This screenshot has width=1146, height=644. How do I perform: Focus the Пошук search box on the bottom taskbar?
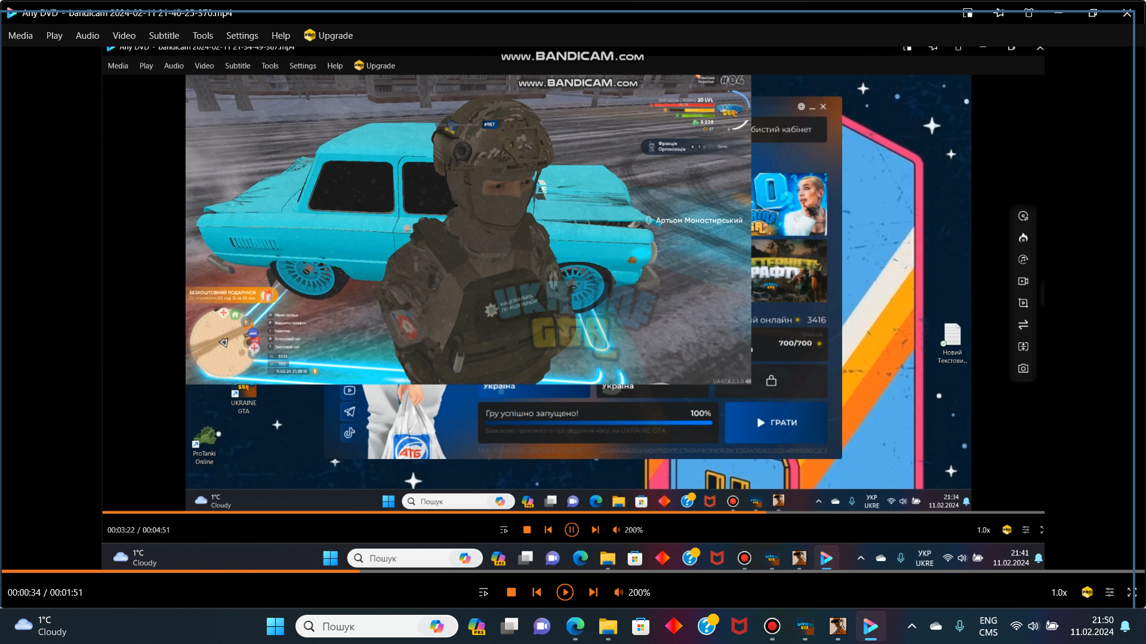[x=377, y=627]
